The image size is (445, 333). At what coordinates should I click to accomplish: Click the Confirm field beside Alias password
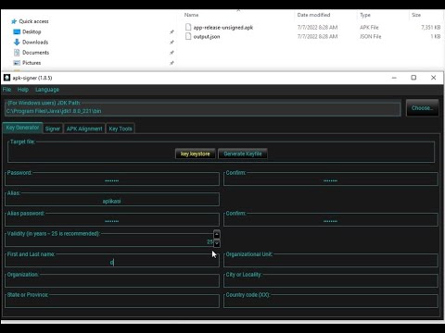point(331,221)
